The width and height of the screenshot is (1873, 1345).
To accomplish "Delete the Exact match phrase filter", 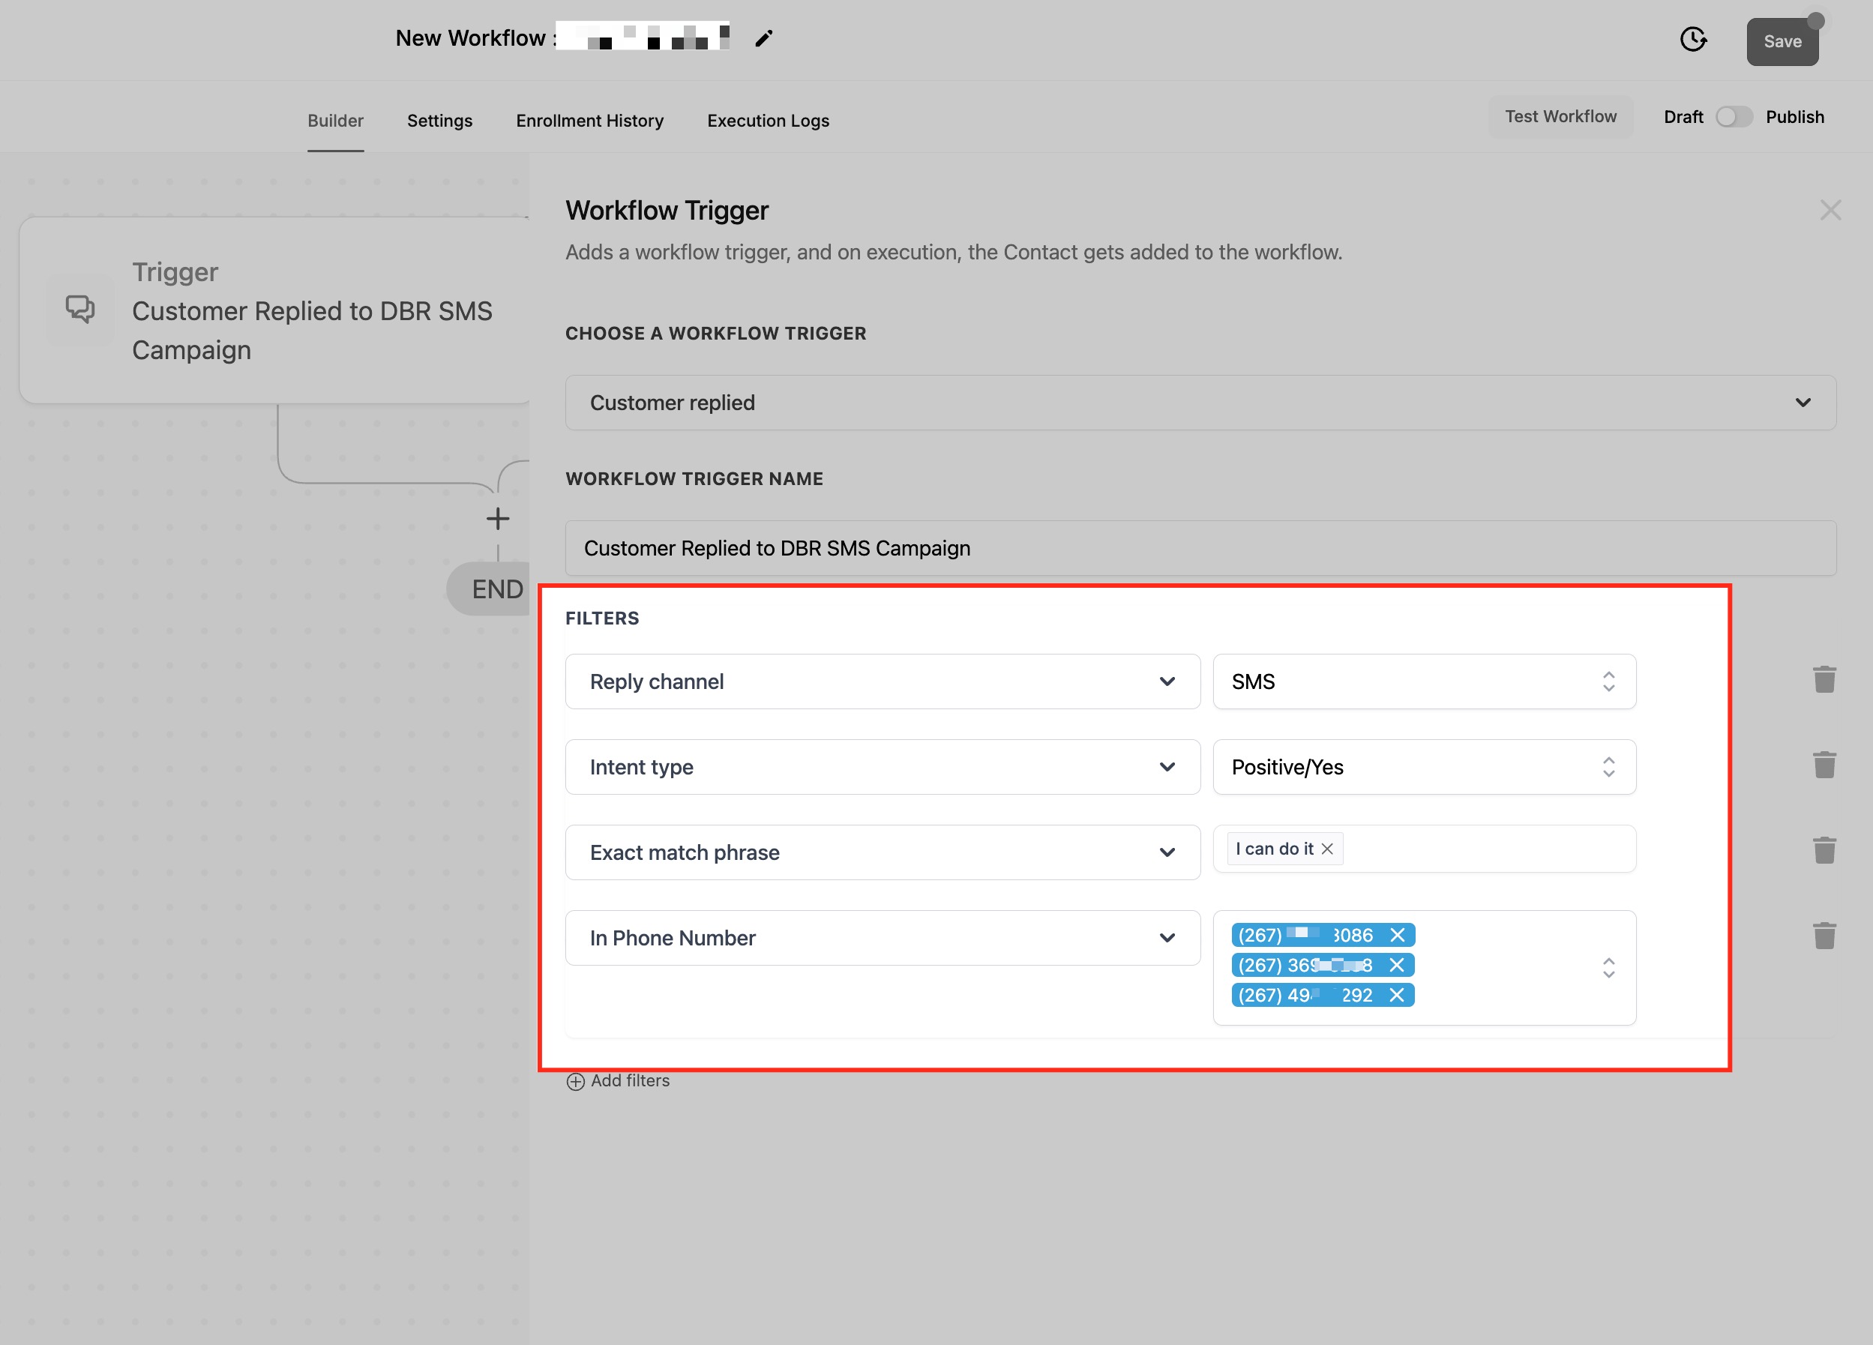I will (1824, 850).
